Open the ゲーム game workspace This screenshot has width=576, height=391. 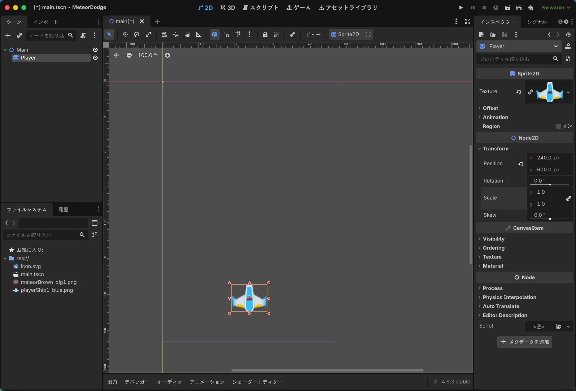298,8
